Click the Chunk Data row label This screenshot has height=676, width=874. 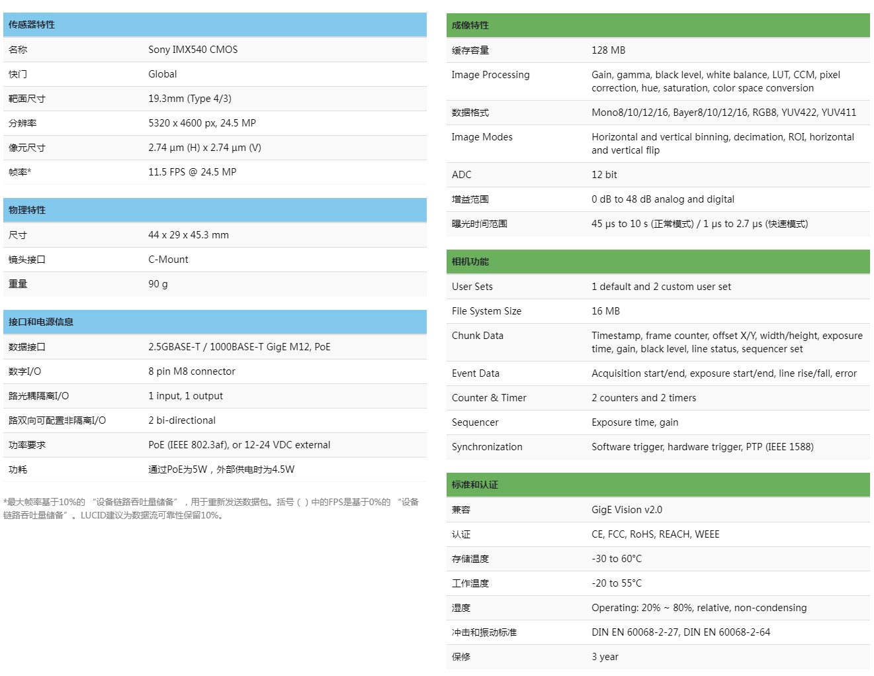[x=477, y=336]
